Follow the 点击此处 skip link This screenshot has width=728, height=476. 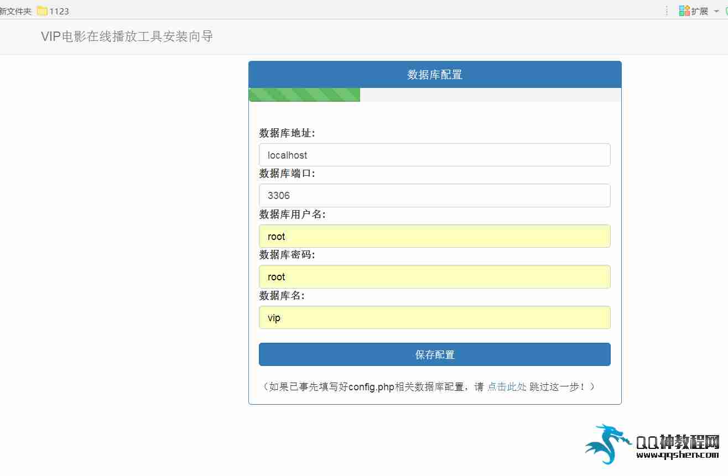[x=507, y=387]
